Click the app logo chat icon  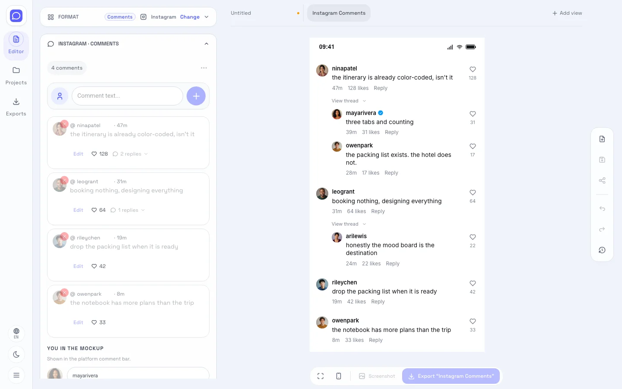pos(16,16)
